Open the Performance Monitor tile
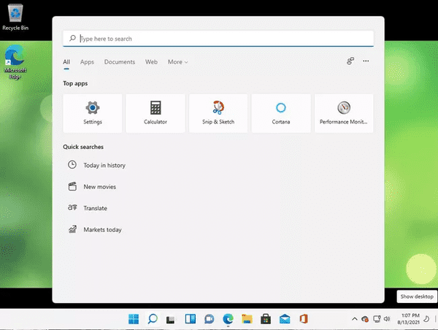This screenshot has height=330, width=438. tap(344, 113)
